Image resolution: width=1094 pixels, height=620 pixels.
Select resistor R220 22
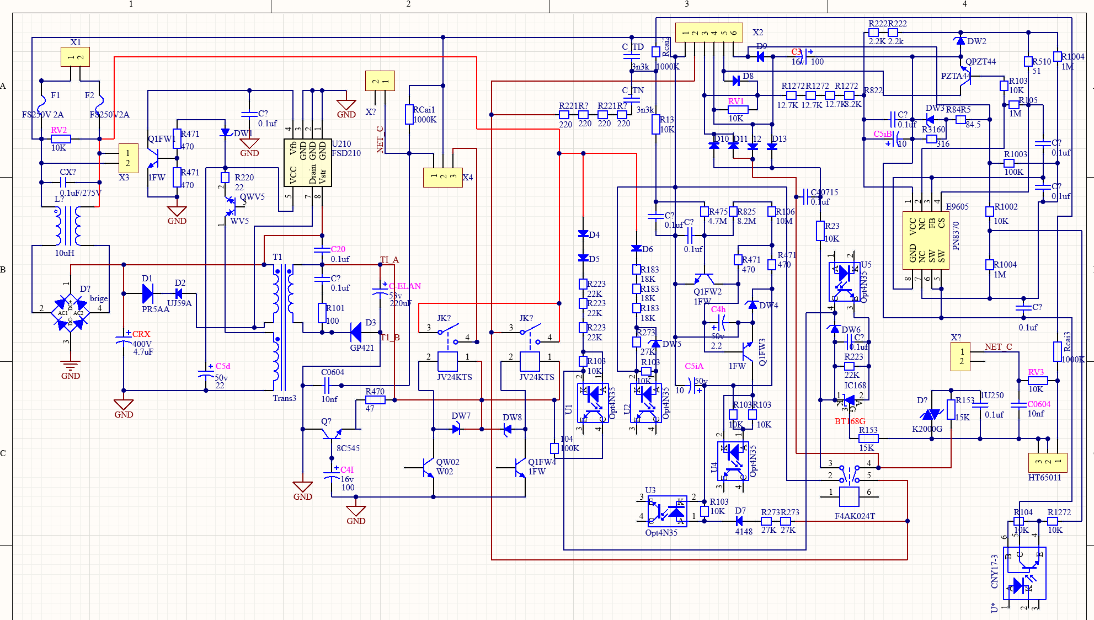(x=225, y=178)
